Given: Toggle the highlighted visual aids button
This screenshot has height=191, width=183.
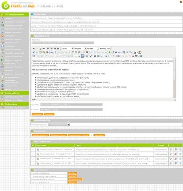Looking at the screenshot, I should pos(83,56).
